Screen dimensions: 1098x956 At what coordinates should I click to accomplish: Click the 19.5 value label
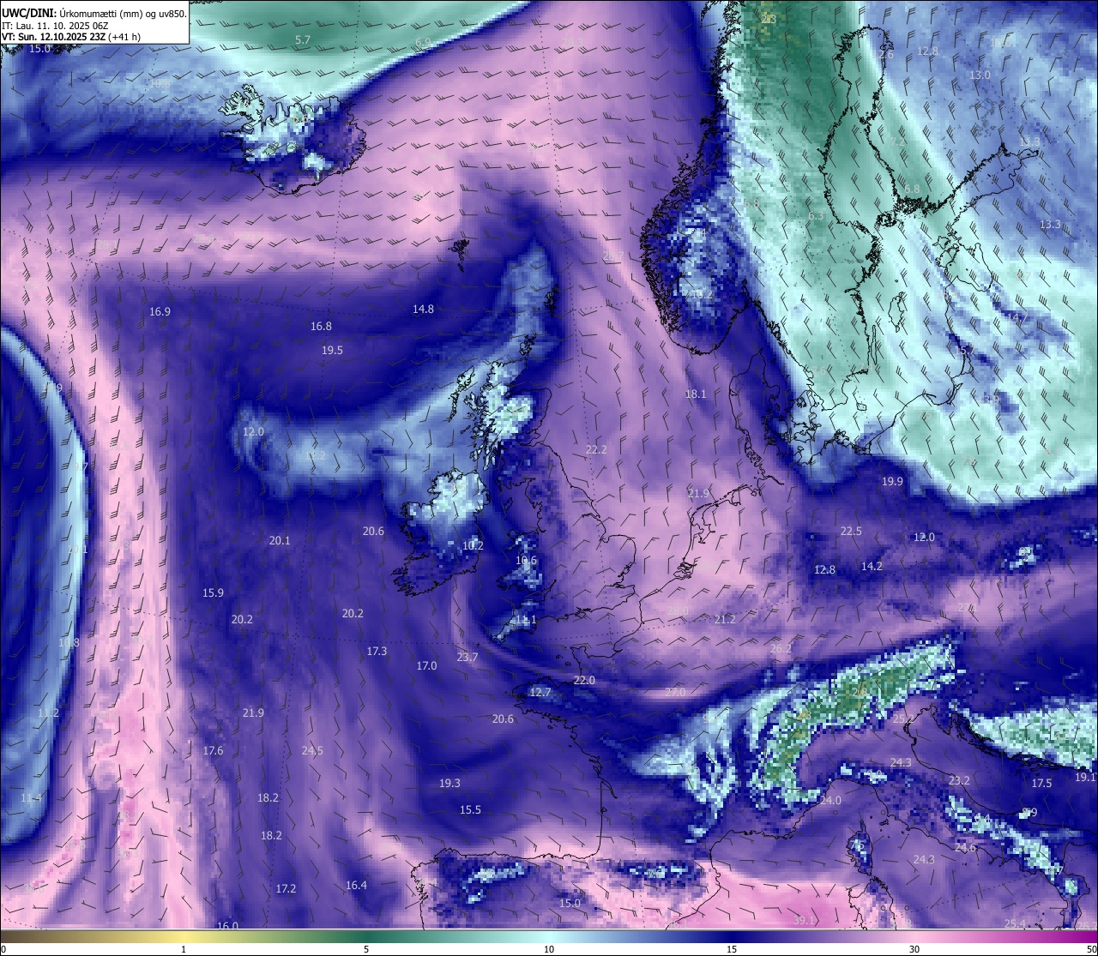tap(332, 351)
